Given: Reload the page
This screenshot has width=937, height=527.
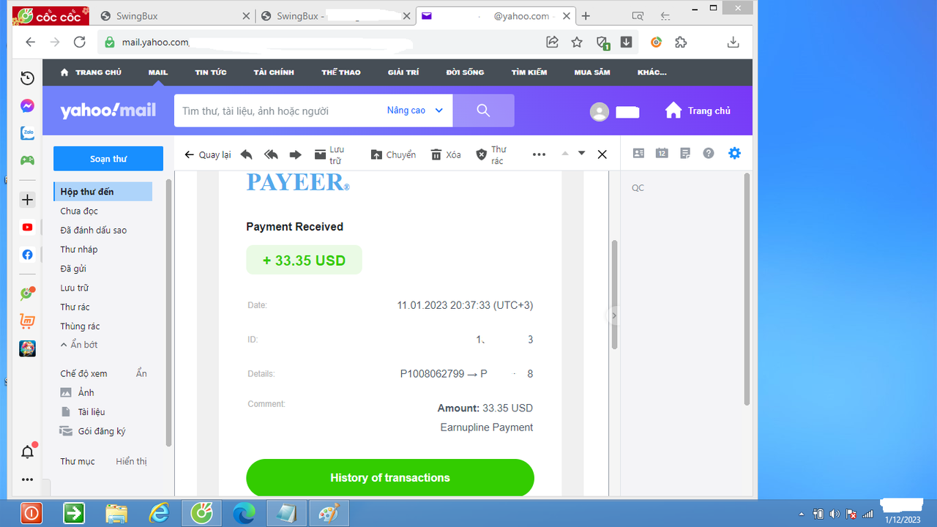Looking at the screenshot, I should pos(79,42).
